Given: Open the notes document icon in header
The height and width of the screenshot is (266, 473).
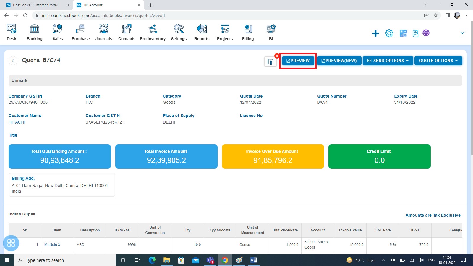Looking at the screenshot, I should tap(416, 33).
